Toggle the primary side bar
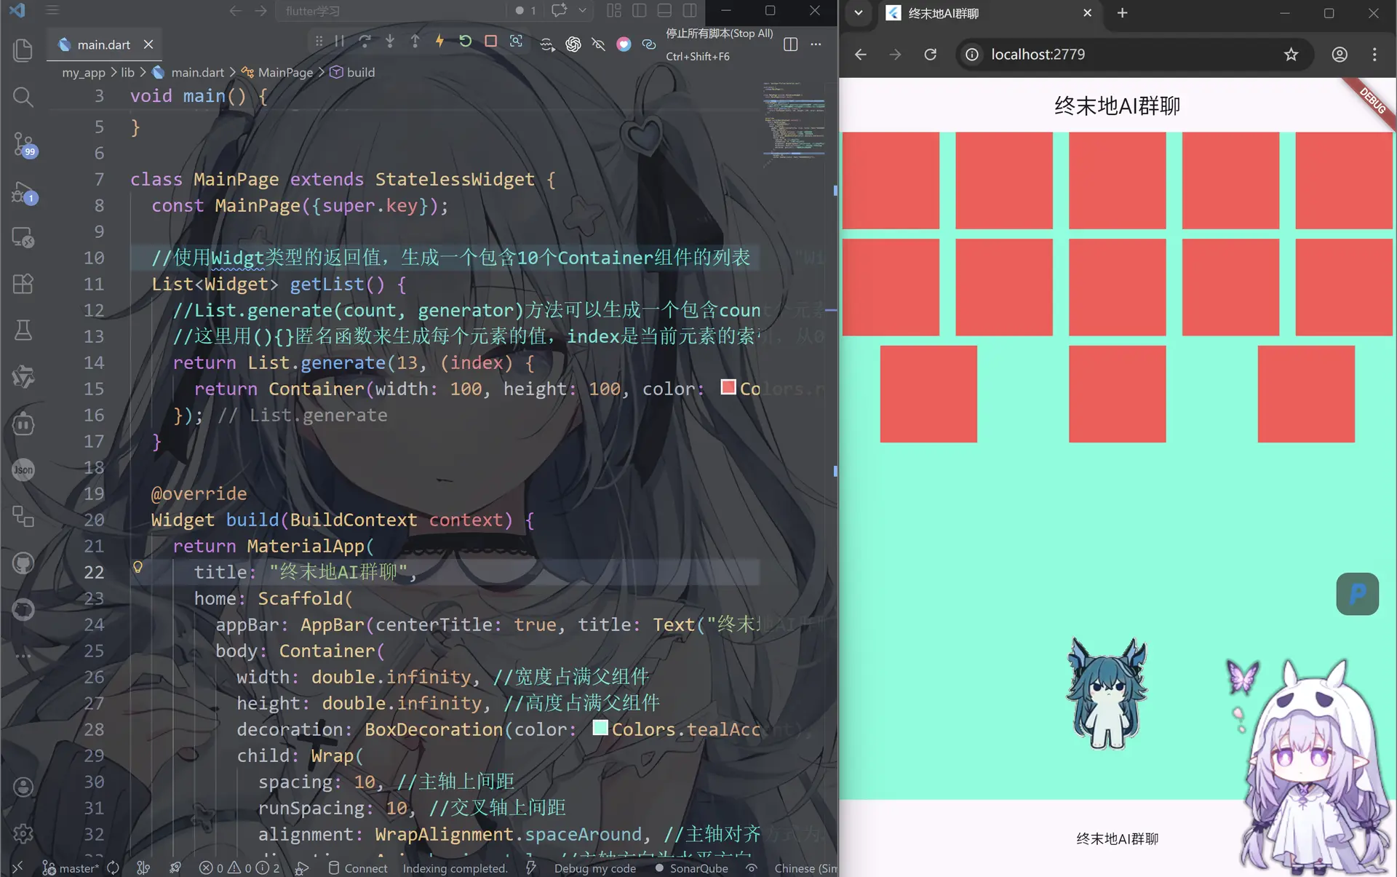 tap(640, 11)
